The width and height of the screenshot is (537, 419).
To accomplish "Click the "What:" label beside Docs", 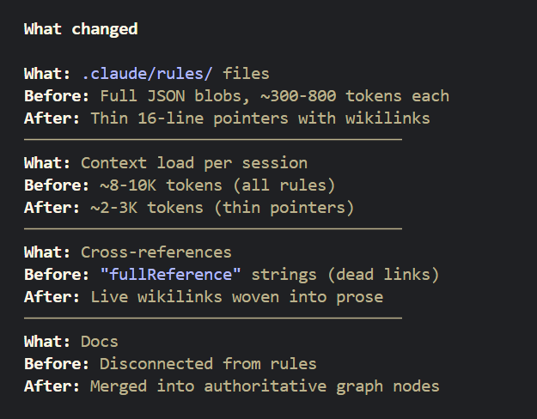I will [47, 342].
